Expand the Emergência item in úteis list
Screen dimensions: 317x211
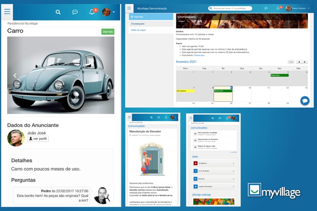(214, 163)
